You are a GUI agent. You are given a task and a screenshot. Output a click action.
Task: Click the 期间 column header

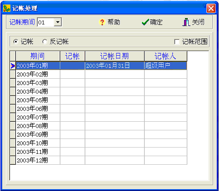[x=38, y=56]
